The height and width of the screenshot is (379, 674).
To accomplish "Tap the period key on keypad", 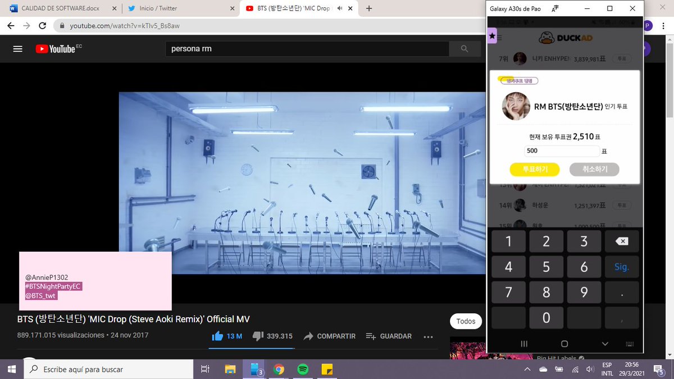I will 622,293.
